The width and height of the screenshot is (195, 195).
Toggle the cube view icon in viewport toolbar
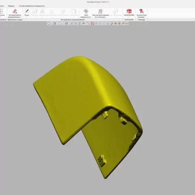[54, 24]
